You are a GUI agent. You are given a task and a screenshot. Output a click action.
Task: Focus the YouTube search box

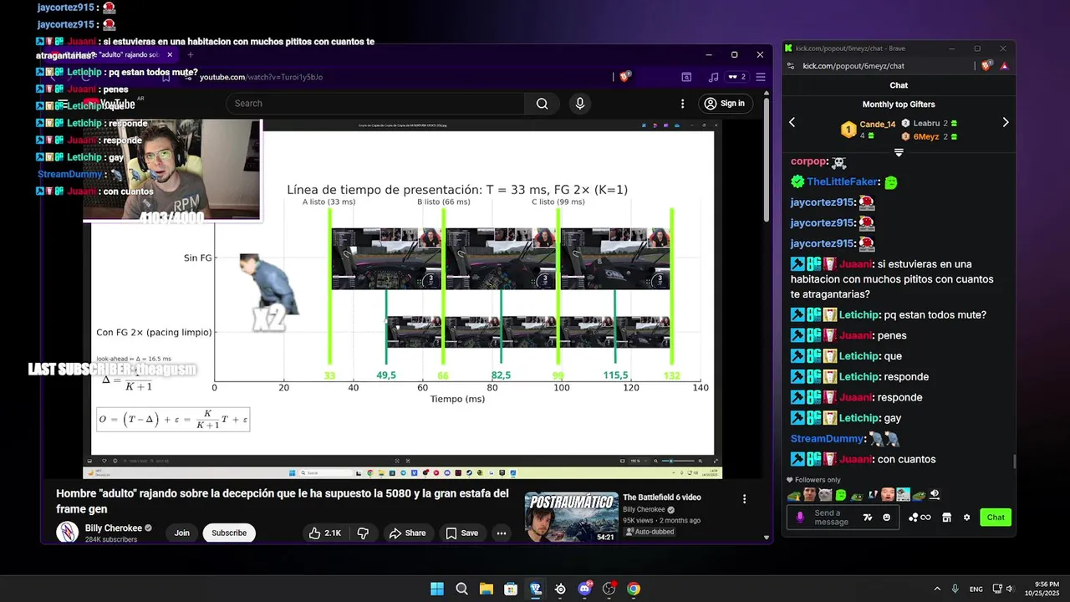click(375, 104)
